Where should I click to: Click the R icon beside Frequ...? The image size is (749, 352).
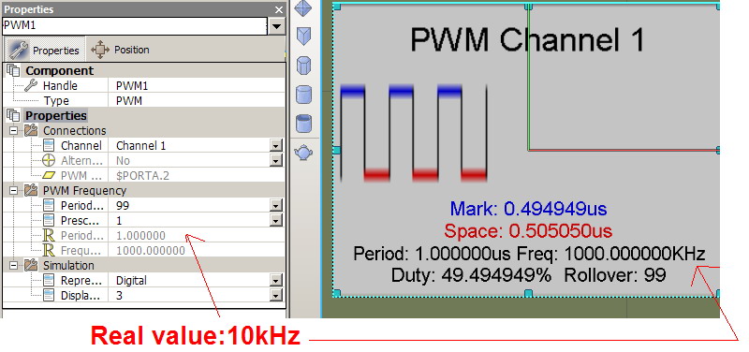coord(49,250)
